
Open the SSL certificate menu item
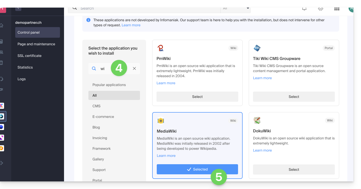(29, 56)
